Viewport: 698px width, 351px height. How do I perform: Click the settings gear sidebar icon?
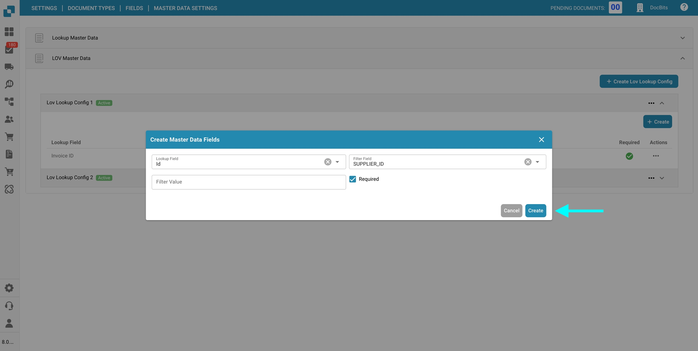[9, 288]
